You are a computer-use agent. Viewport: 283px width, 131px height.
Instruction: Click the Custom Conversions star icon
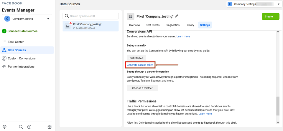pos(4,58)
